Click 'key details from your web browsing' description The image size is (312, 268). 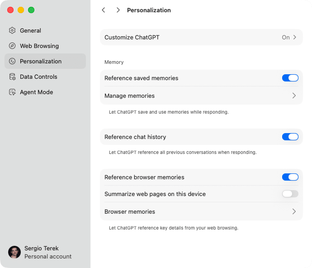point(174,228)
